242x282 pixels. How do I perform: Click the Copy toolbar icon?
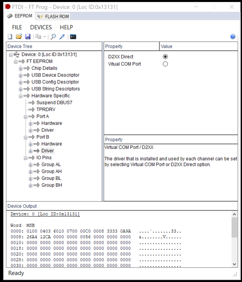coord(38,37)
